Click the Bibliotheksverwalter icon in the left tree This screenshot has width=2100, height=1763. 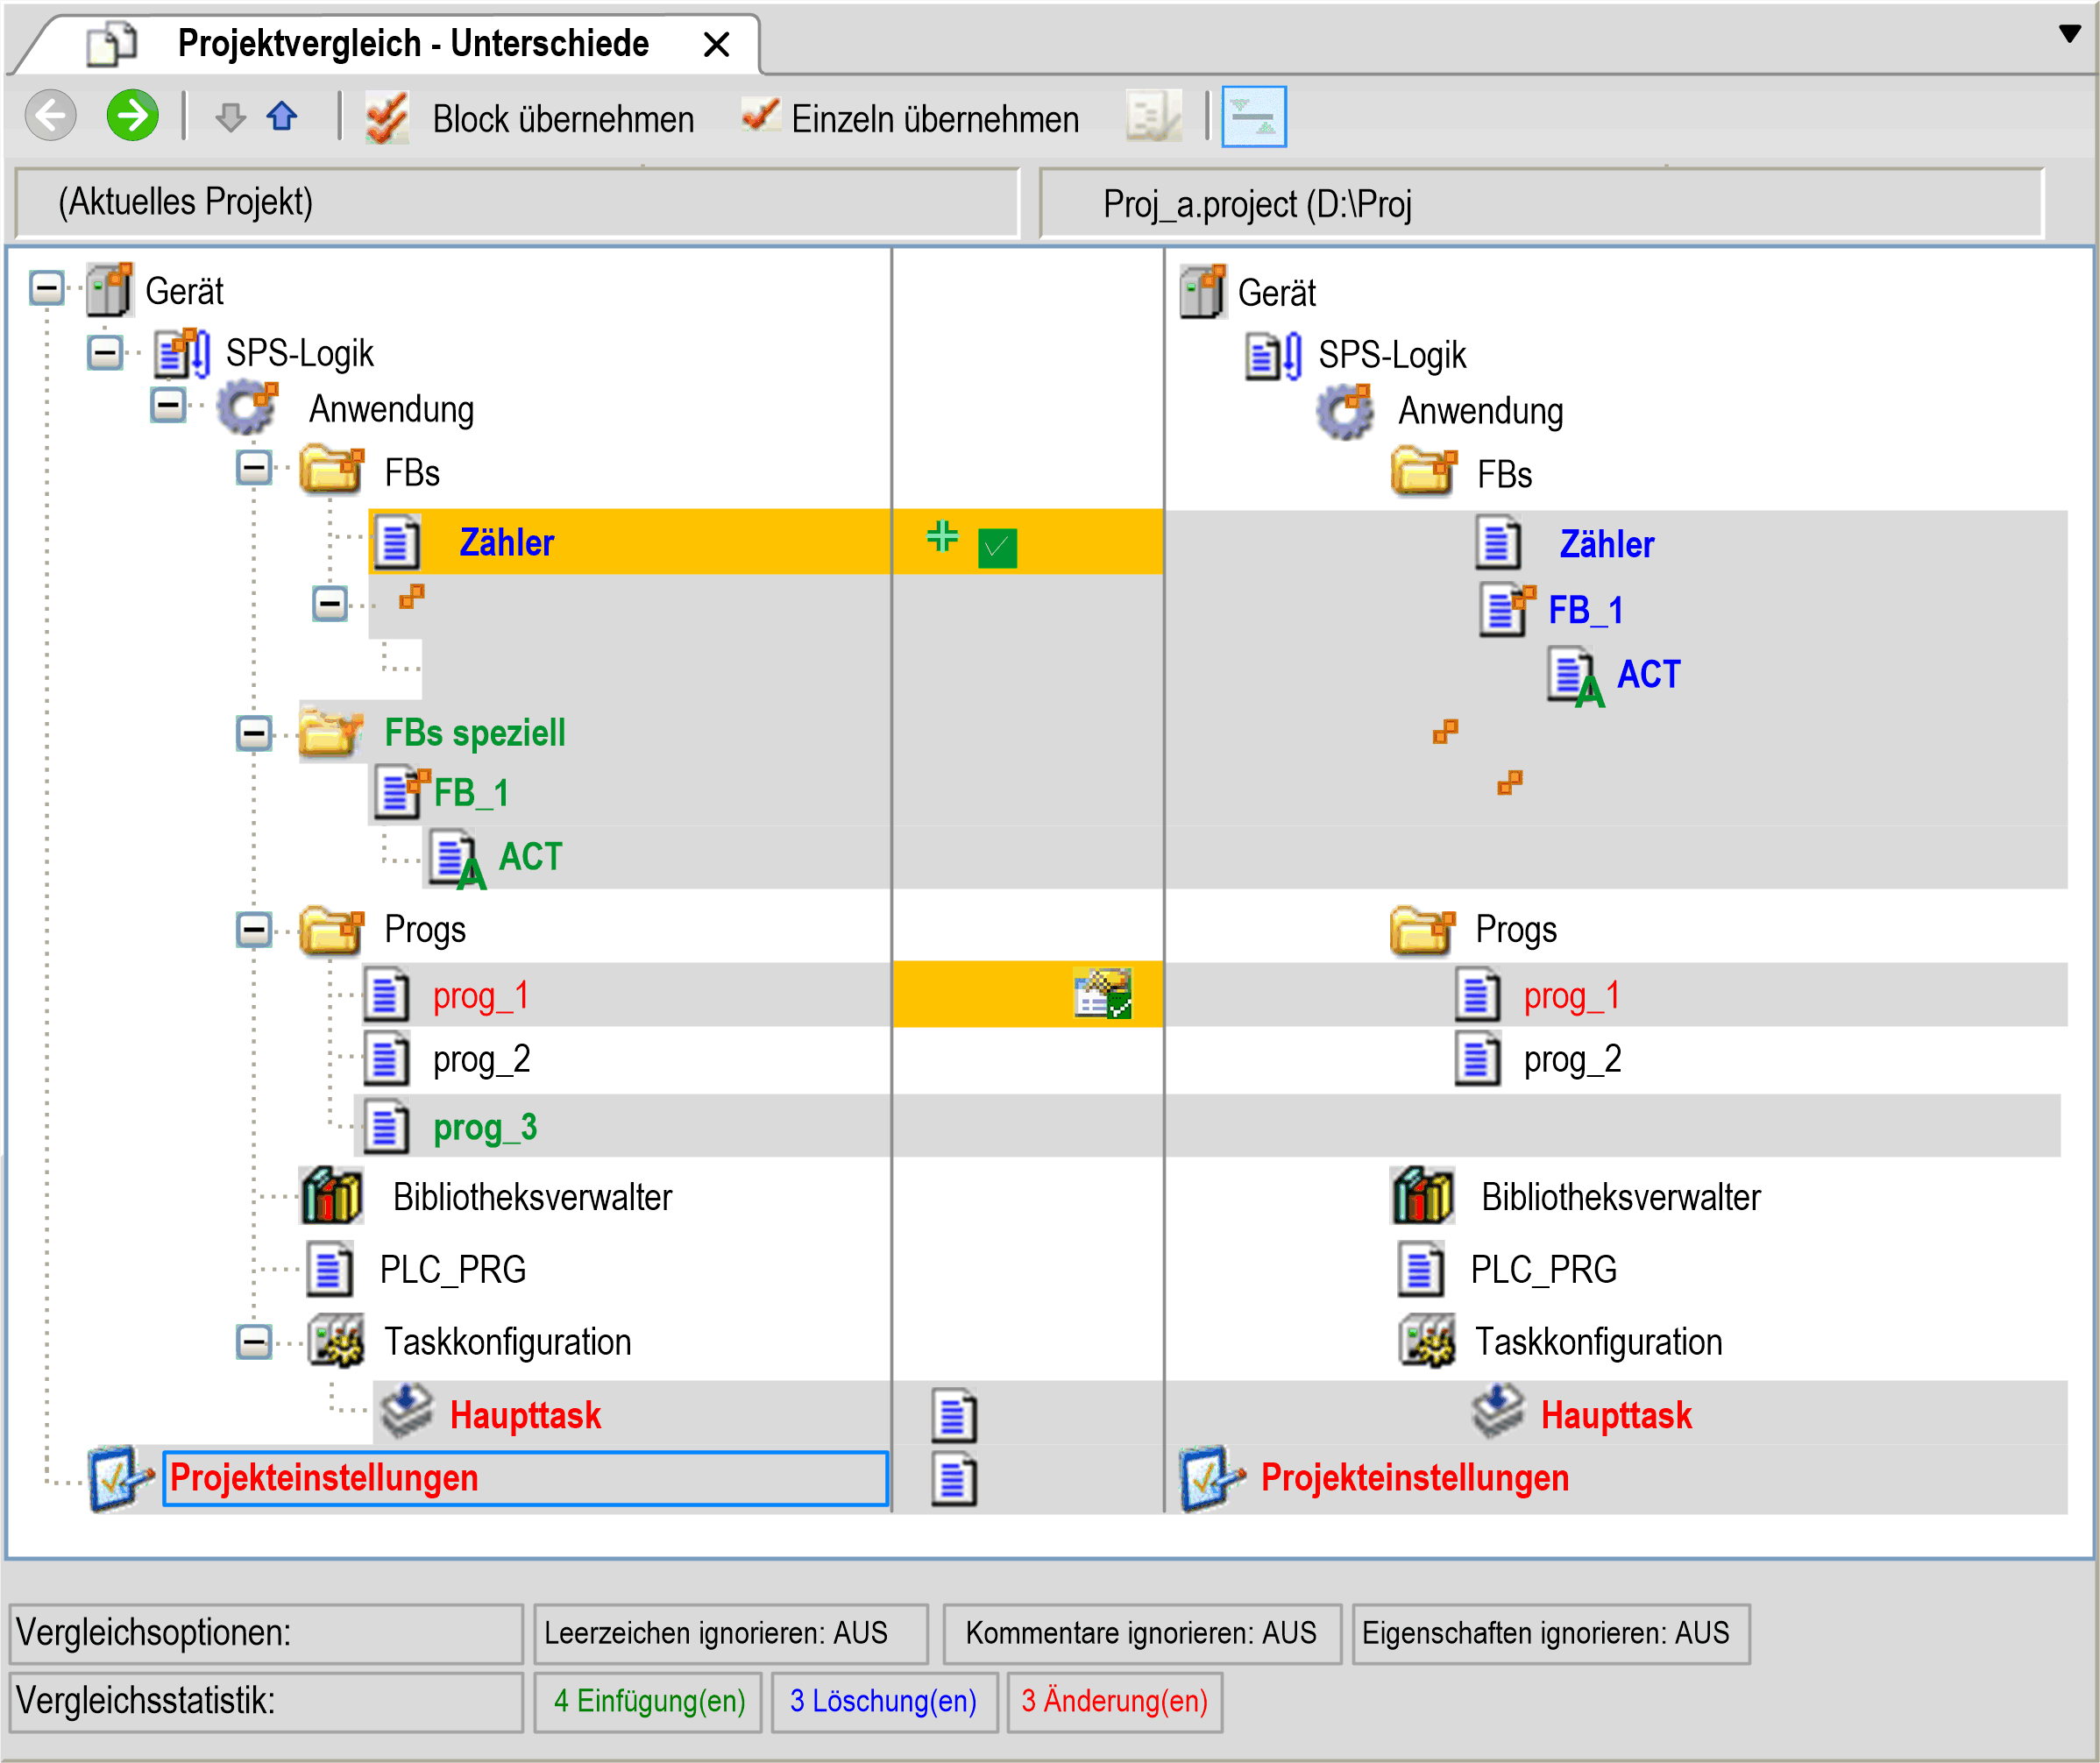tap(332, 1196)
